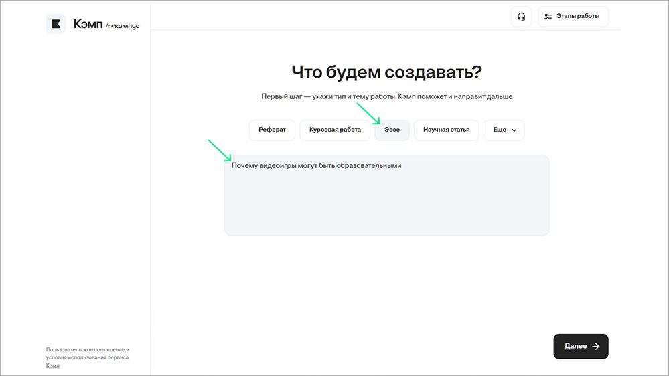Place cursor after the word образовательными
Image resolution: width=669 pixels, height=376 pixels.
[402, 166]
